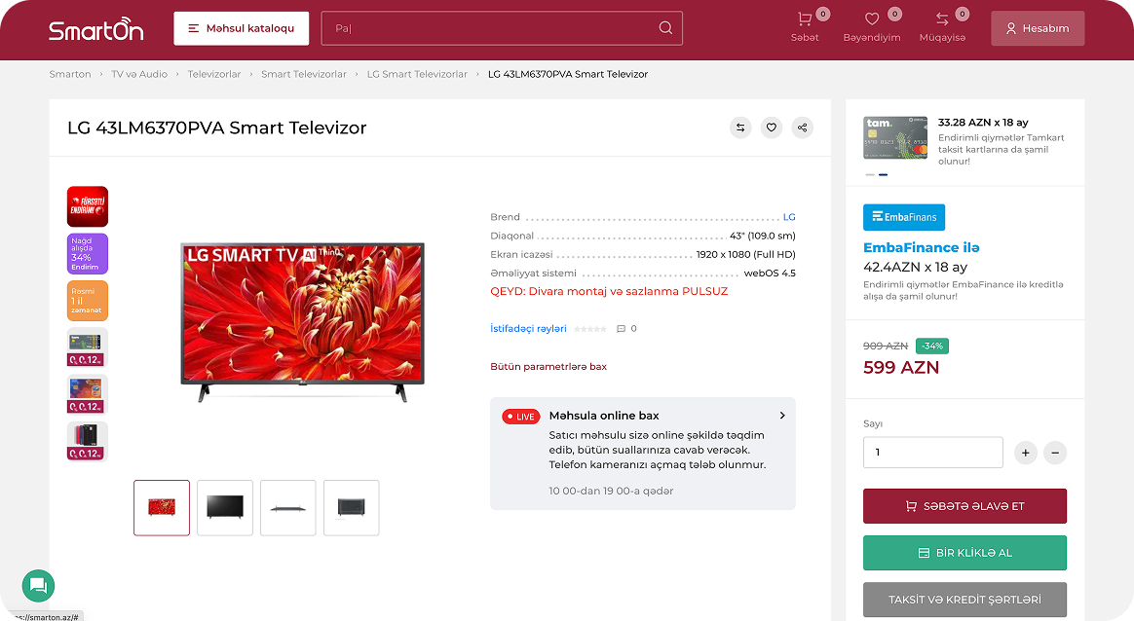The height and width of the screenshot is (621, 1134).
Task: Decrease quantity with the minus button
Action: tap(1055, 453)
